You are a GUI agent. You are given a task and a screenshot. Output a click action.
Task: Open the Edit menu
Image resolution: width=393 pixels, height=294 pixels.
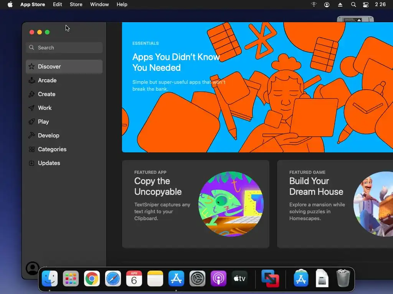coord(58,5)
